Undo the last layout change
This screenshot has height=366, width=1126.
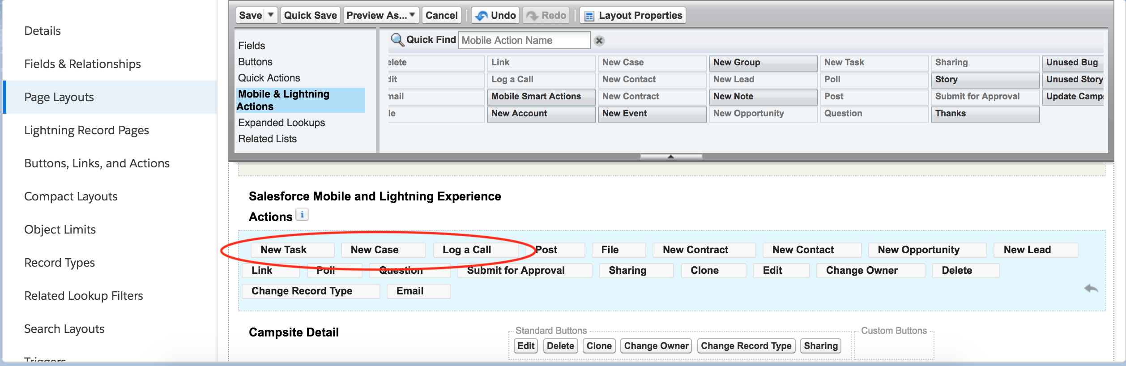495,16
